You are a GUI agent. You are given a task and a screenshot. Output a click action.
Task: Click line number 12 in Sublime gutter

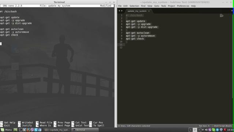pos(121,47)
